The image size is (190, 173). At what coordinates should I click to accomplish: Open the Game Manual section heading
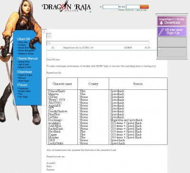tap(27, 58)
